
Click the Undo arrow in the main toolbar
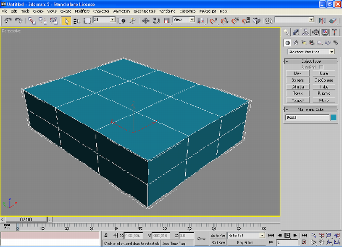tap(8, 20)
